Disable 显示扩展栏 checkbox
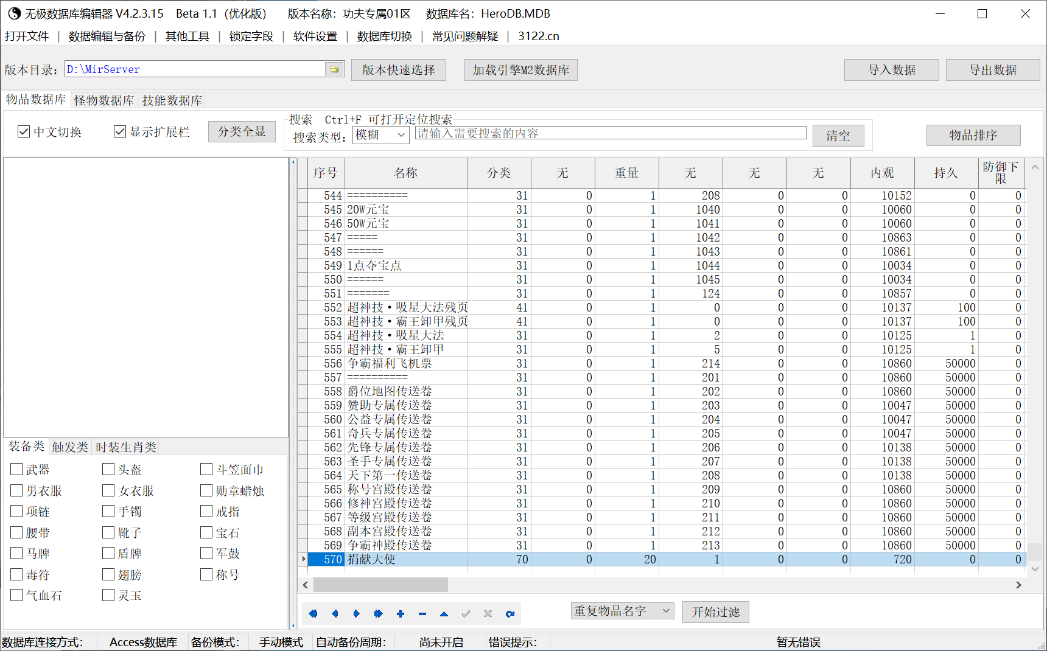Viewport: 1047px width, 651px height. (x=120, y=131)
